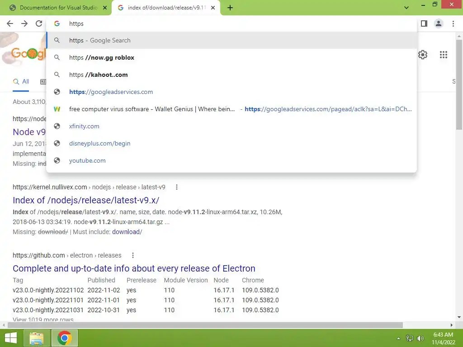This screenshot has height=347, width=463.
Task: Open File Explorer from taskbar
Action: (36, 338)
